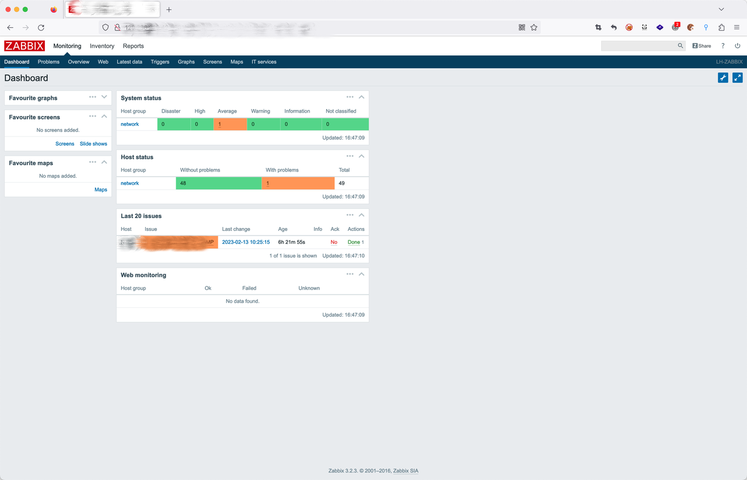
Task: Toggle fullscreen dashboard view icon
Action: tap(738, 78)
